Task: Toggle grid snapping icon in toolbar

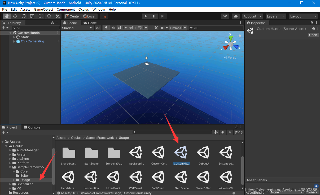Action: point(104,16)
